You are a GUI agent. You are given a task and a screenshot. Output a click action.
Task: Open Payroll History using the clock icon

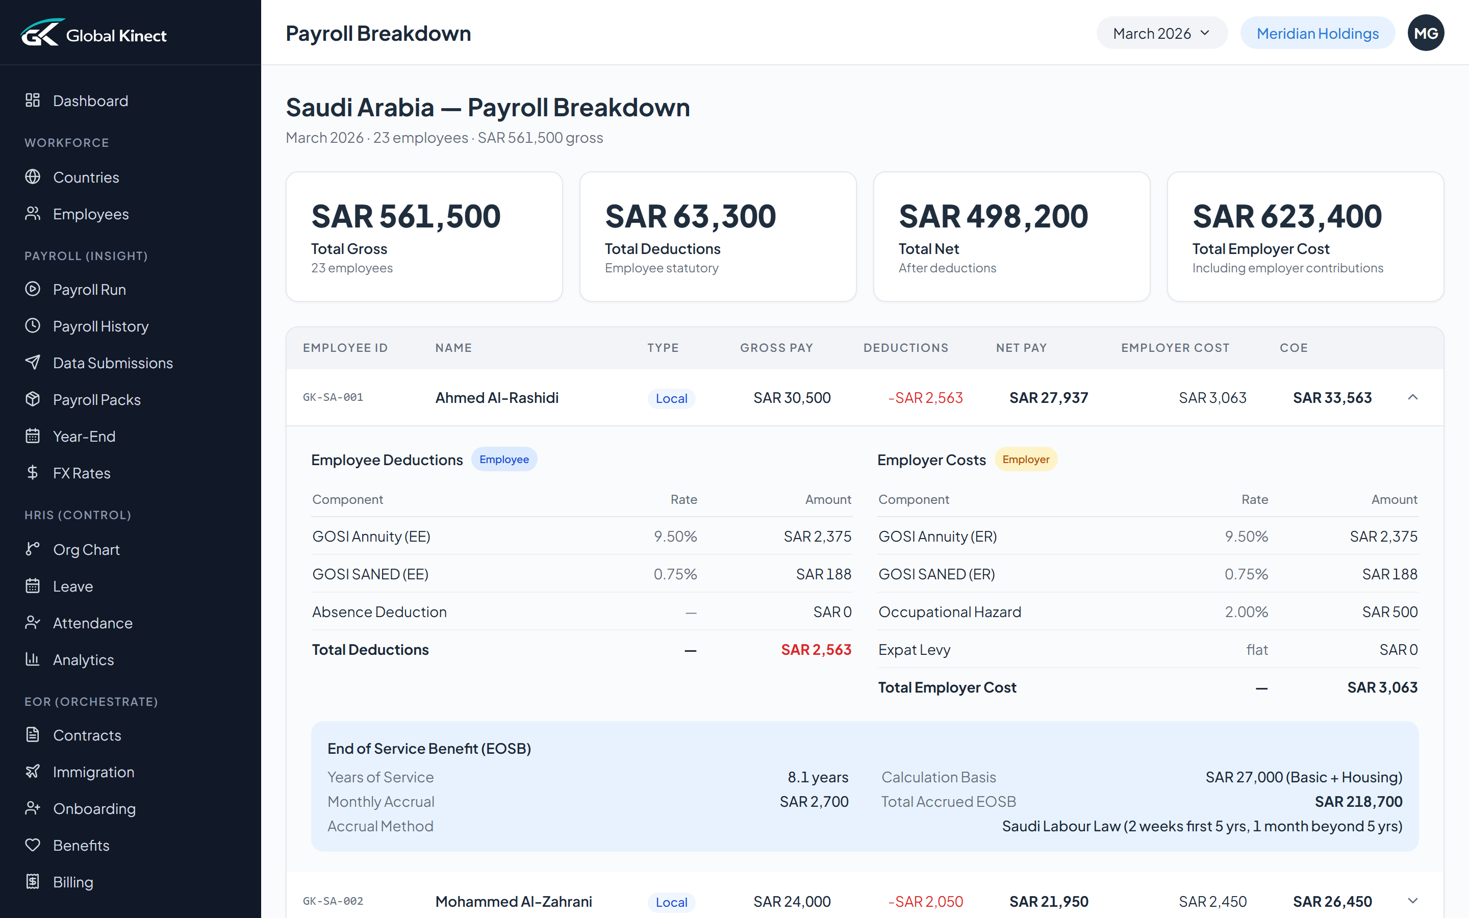pos(33,326)
